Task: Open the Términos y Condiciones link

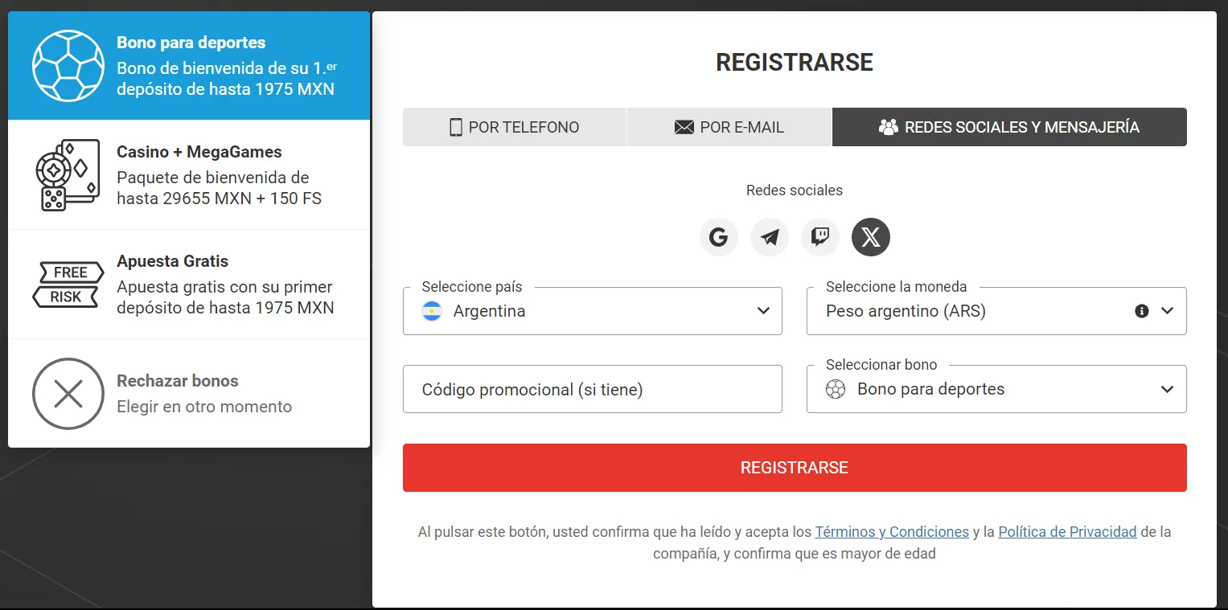Action: pos(891,531)
